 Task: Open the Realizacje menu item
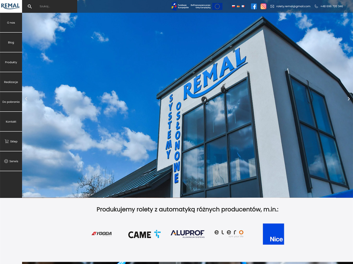point(11,82)
